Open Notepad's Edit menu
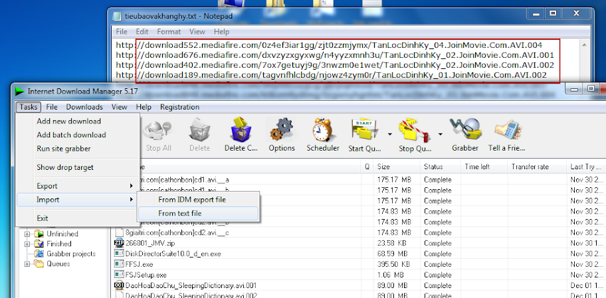 click(x=142, y=32)
